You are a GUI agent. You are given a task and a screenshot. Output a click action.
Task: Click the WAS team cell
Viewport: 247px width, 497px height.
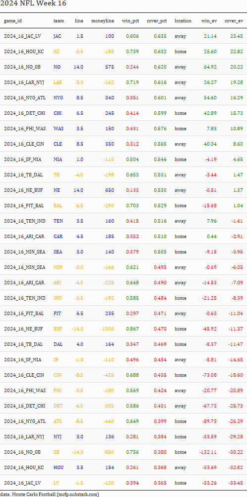(58, 129)
